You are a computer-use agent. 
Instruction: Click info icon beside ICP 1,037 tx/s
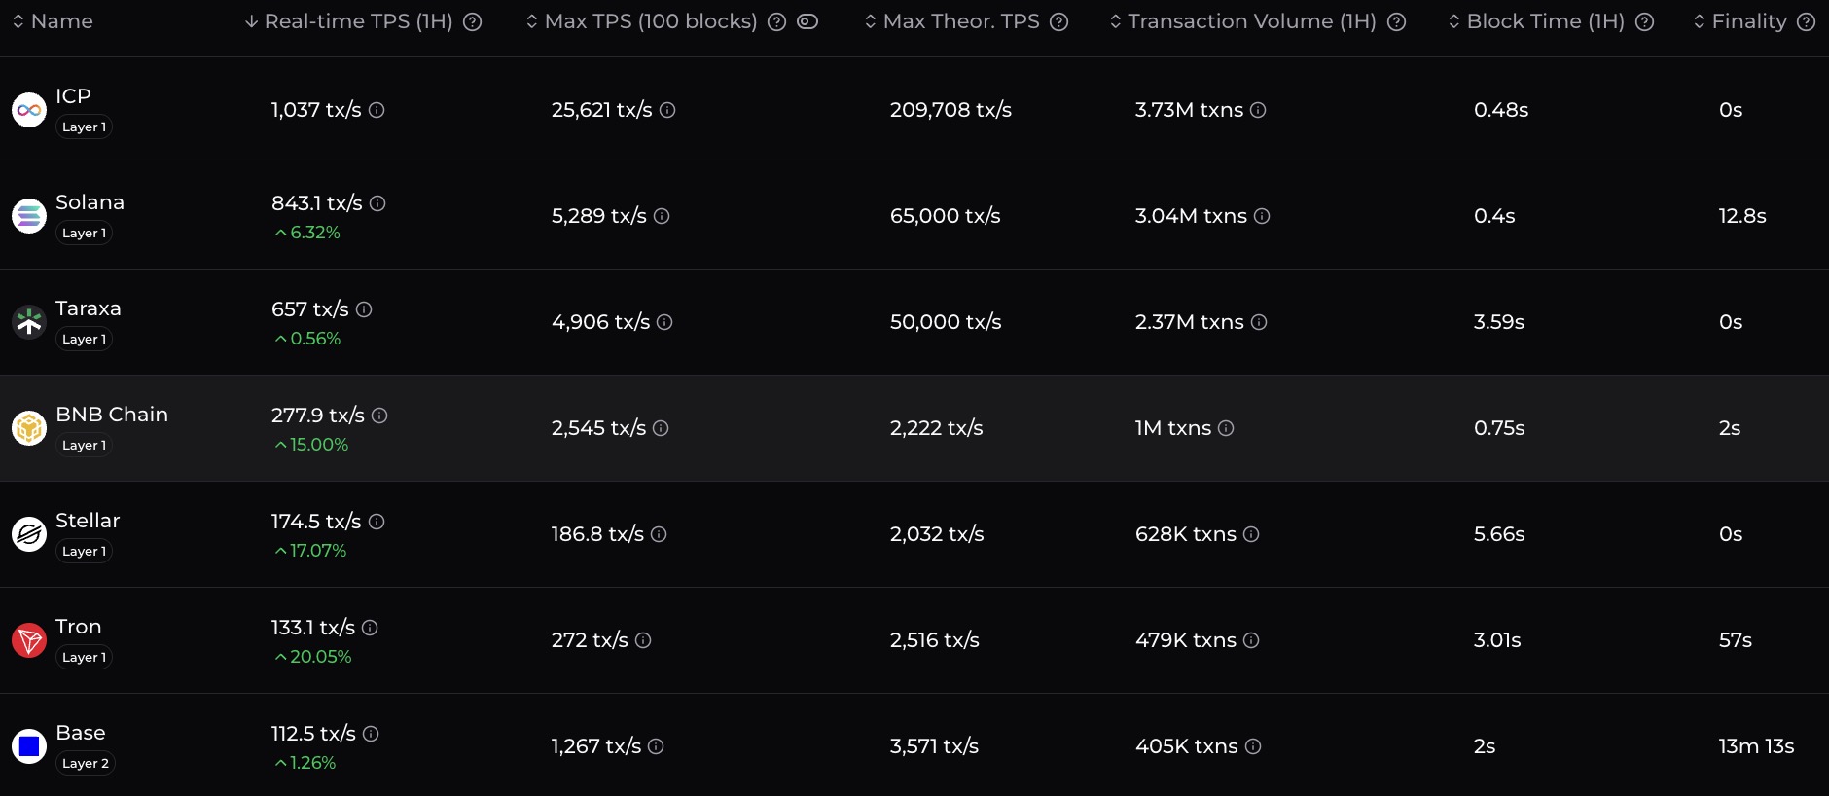pyautogui.click(x=377, y=110)
